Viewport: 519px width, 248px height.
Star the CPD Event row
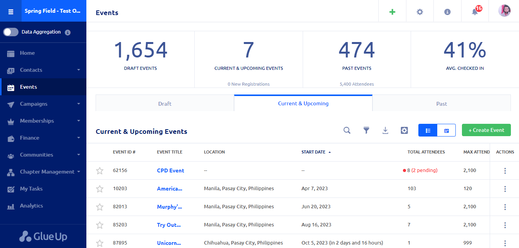(100, 170)
